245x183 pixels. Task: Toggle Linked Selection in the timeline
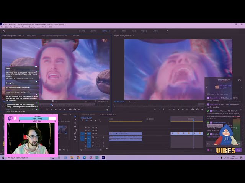click(91, 120)
